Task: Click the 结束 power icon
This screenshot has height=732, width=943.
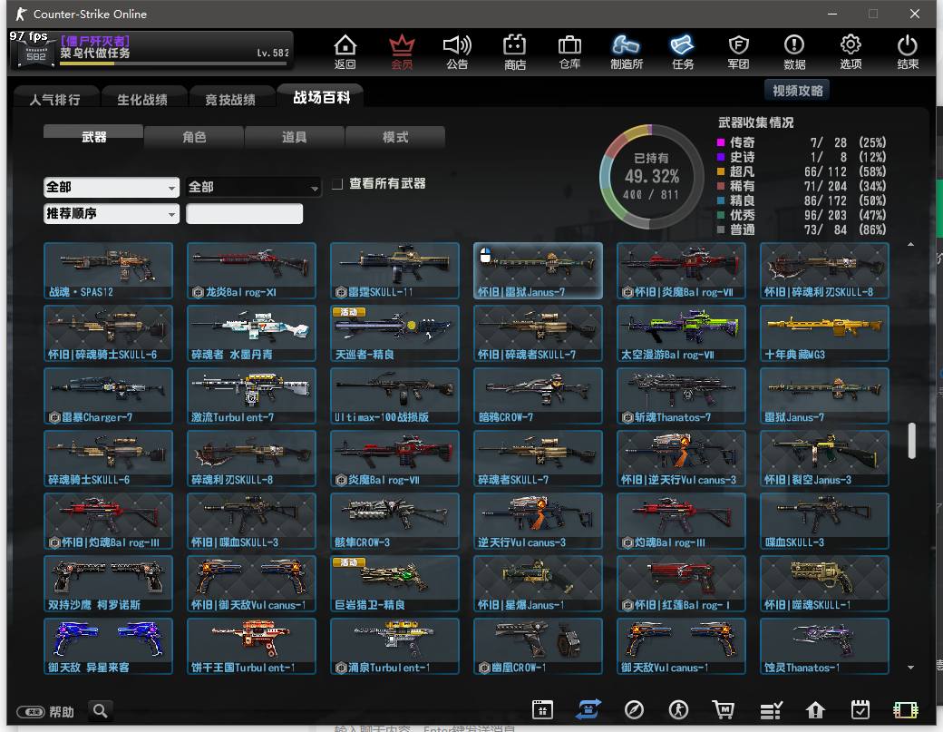Action: click(908, 52)
